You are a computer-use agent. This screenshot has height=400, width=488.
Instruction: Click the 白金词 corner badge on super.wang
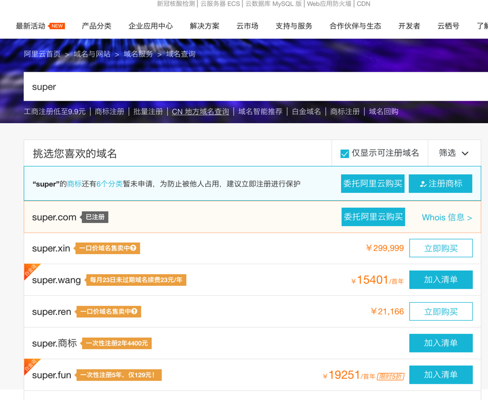click(31, 270)
